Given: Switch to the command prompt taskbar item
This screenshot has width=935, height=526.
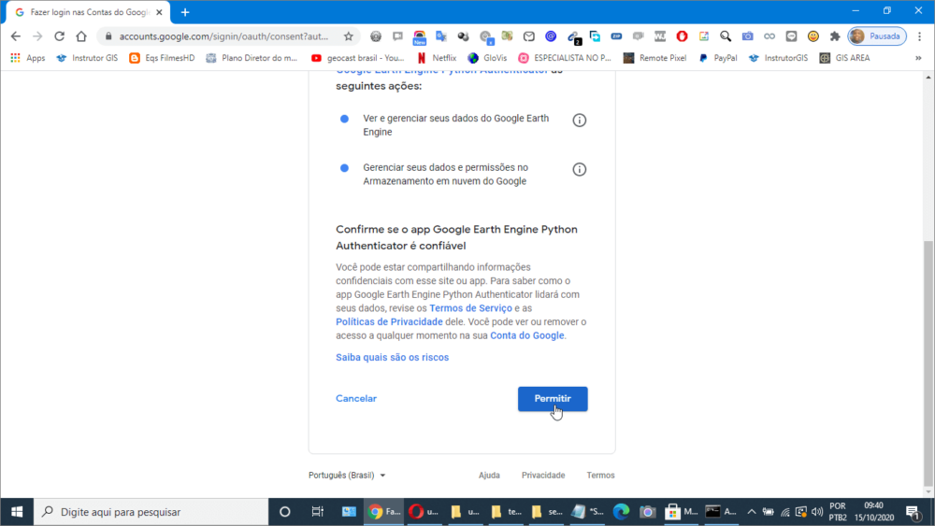Looking at the screenshot, I should pos(720,512).
